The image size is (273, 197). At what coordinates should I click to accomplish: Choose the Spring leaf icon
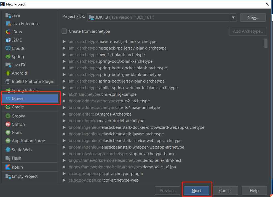point(8,57)
